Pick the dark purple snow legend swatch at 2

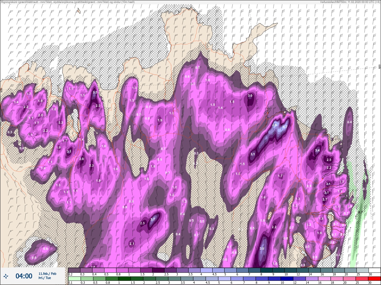(158, 270)
